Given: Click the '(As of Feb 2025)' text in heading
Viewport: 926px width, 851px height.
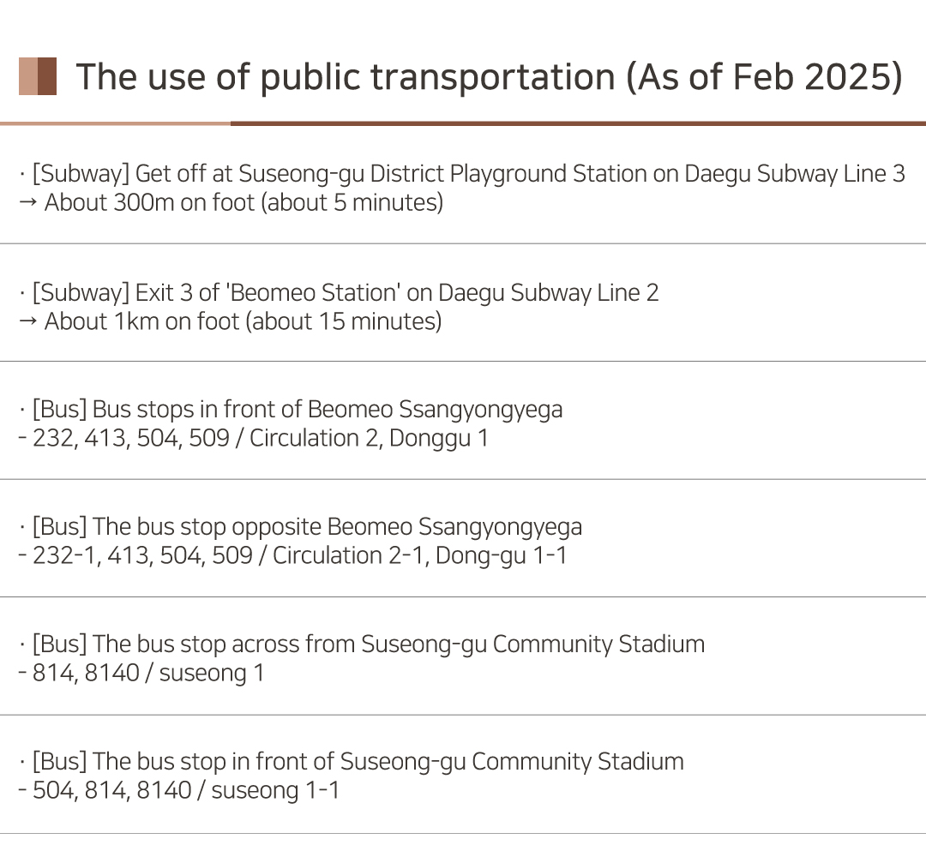Looking at the screenshot, I should 764,77.
